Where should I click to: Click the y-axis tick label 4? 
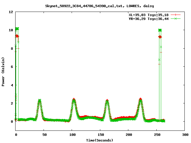(12, 85)
